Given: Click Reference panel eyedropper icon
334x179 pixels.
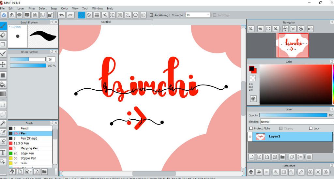Looking at the screenshot, I should [x=301, y=172].
